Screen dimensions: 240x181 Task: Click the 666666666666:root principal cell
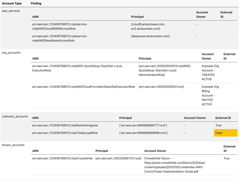(x=143, y=133)
